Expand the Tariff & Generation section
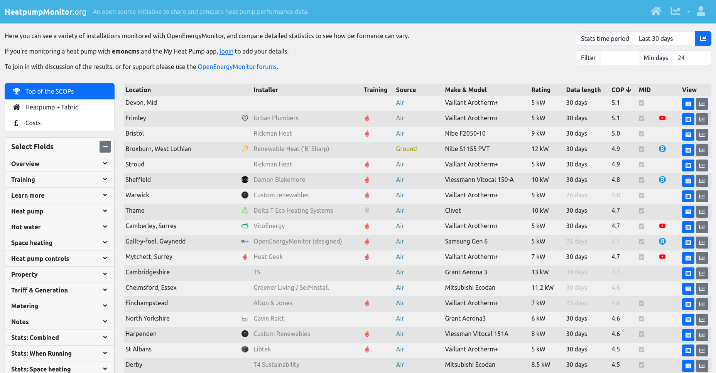This screenshot has height=373, width=716. pyautogui.click(x=59, y=290)
